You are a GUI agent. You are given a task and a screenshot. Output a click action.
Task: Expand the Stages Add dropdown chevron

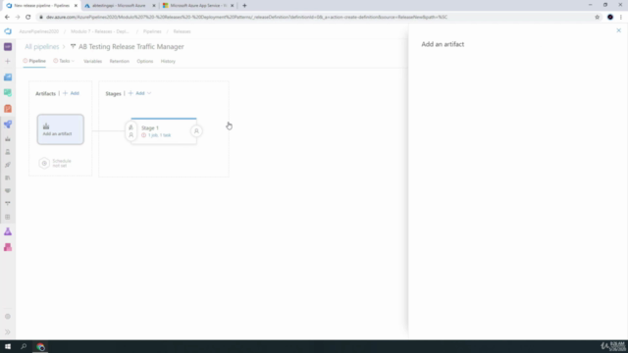149,93
